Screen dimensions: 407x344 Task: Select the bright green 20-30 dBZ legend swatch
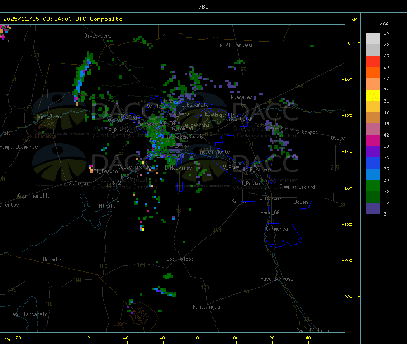[373, 185]
